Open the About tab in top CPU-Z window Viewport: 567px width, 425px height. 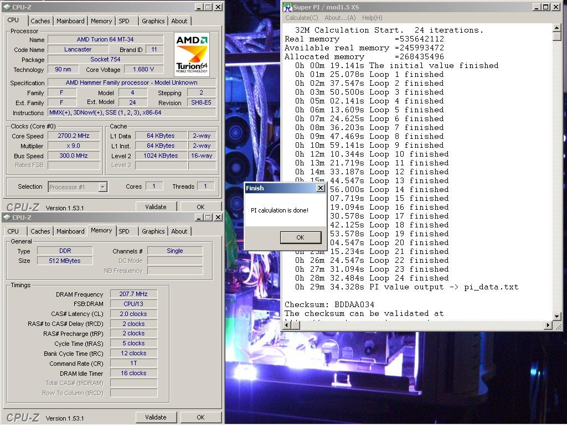coord(179,21)
